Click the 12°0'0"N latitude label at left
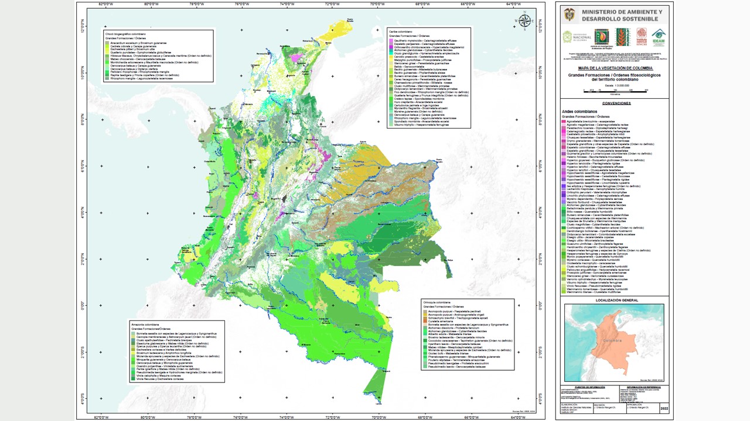Screen dimensions: 750x421 [x=83, y=27]
